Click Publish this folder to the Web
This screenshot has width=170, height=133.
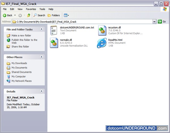click(x=24, y=41)
